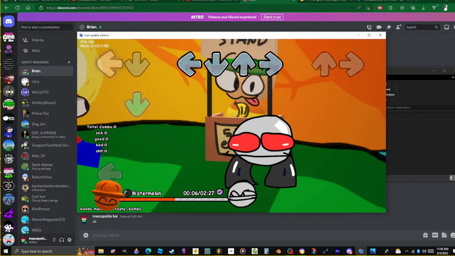Open the DM with MEE6

click(46, 230)
